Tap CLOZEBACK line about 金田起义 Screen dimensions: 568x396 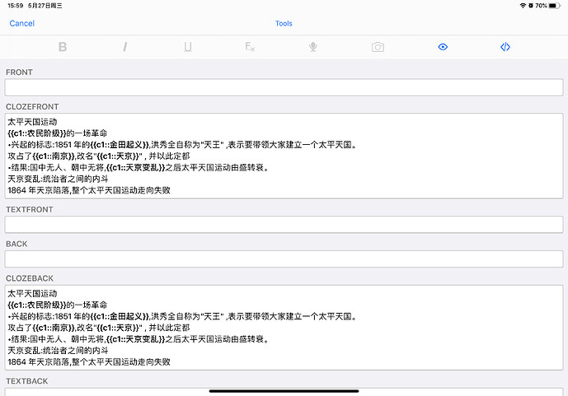[183, 316]
